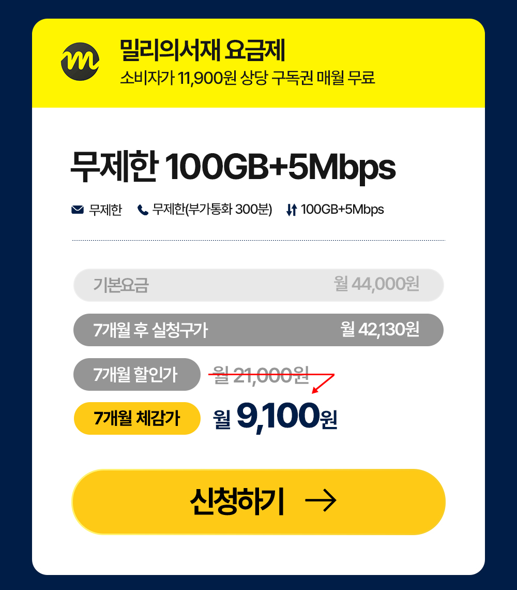Click the 100GB+5Mbps data label
Image resolution: width=517 pixels, height=590 pixels.
coord(342,210)
